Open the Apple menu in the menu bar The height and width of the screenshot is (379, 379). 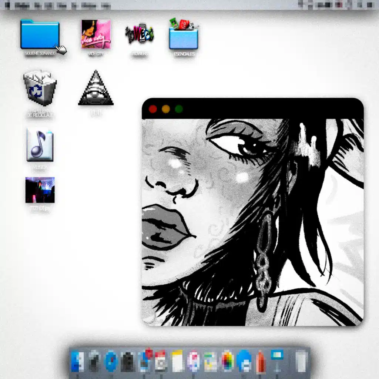coord(7,5)
